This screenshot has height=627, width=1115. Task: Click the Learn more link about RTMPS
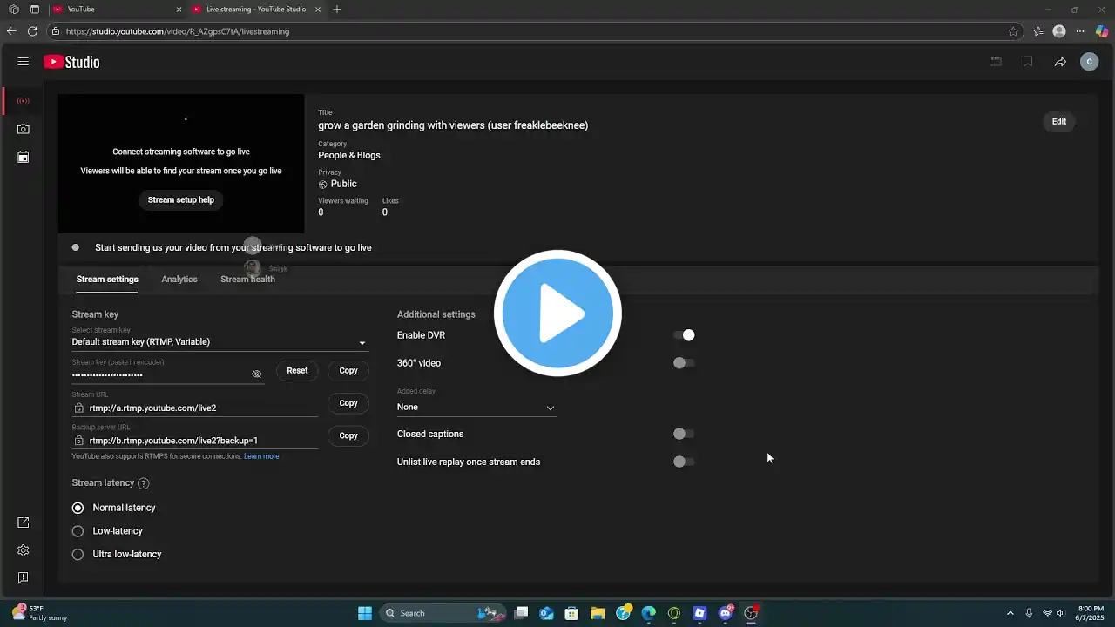pos(261,456)
